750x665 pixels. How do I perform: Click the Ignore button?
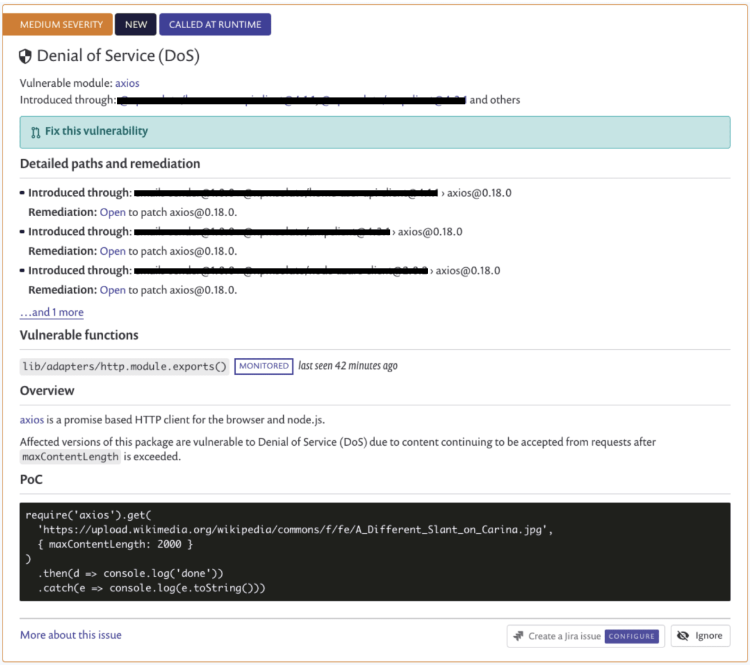701,636
